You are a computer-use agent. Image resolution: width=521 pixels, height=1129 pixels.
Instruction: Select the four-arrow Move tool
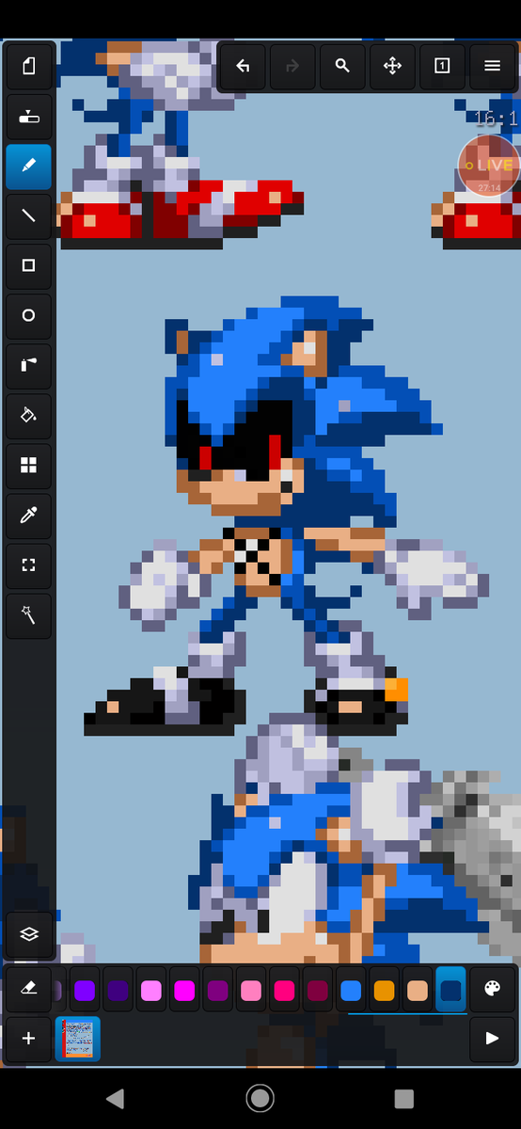[392, 66]
